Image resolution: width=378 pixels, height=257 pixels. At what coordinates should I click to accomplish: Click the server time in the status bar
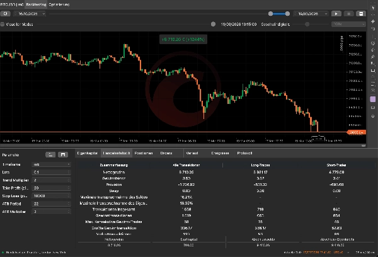tap(317, 253)
